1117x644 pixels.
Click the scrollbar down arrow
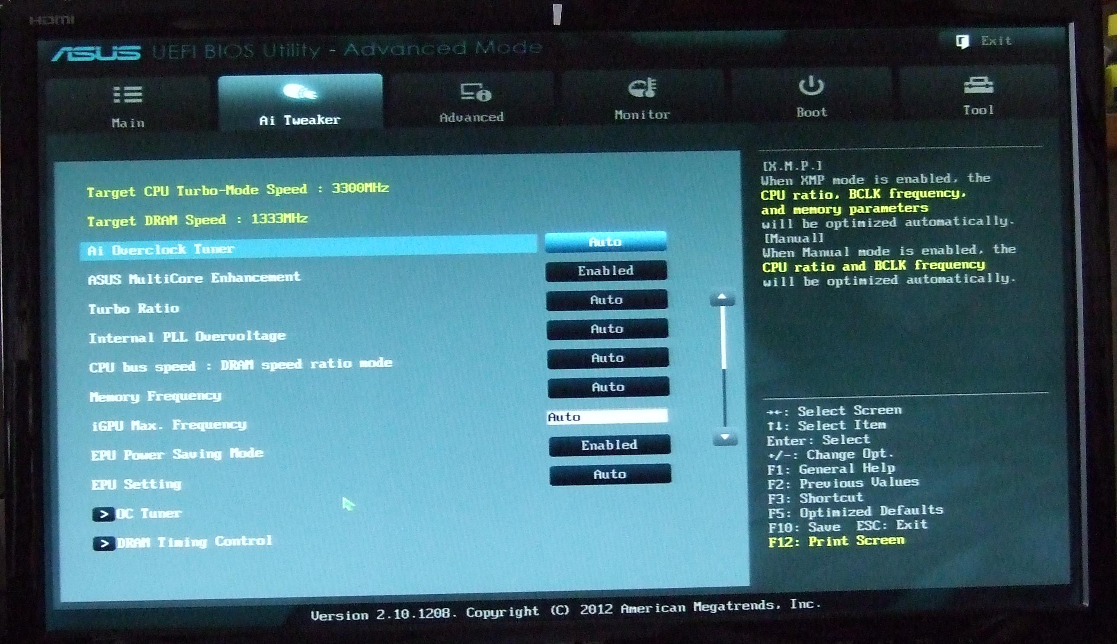coord(725,438)
